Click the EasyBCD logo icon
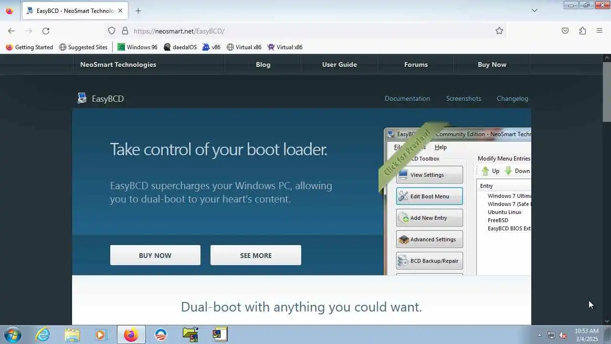Screen dimensions: 611x344 (82, 98)
